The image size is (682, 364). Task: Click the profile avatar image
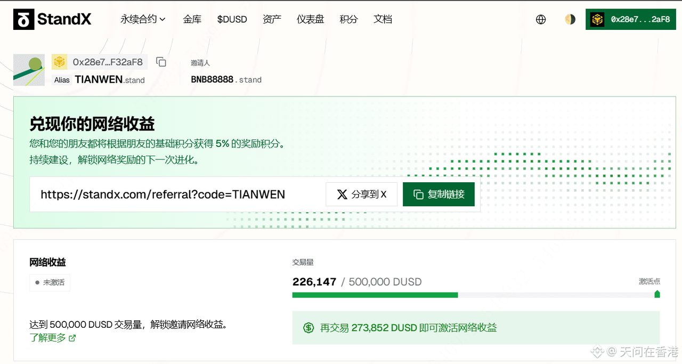pos(29,70)
